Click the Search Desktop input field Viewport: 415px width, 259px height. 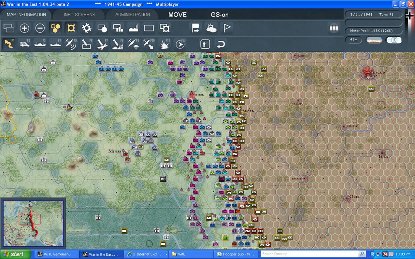[309, 254]
